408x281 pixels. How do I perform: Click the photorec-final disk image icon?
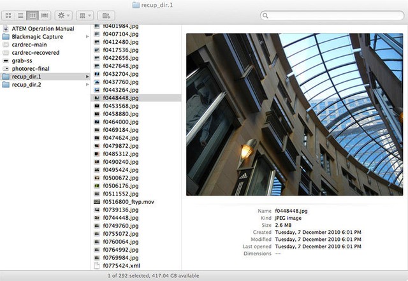tap(6, 69)
